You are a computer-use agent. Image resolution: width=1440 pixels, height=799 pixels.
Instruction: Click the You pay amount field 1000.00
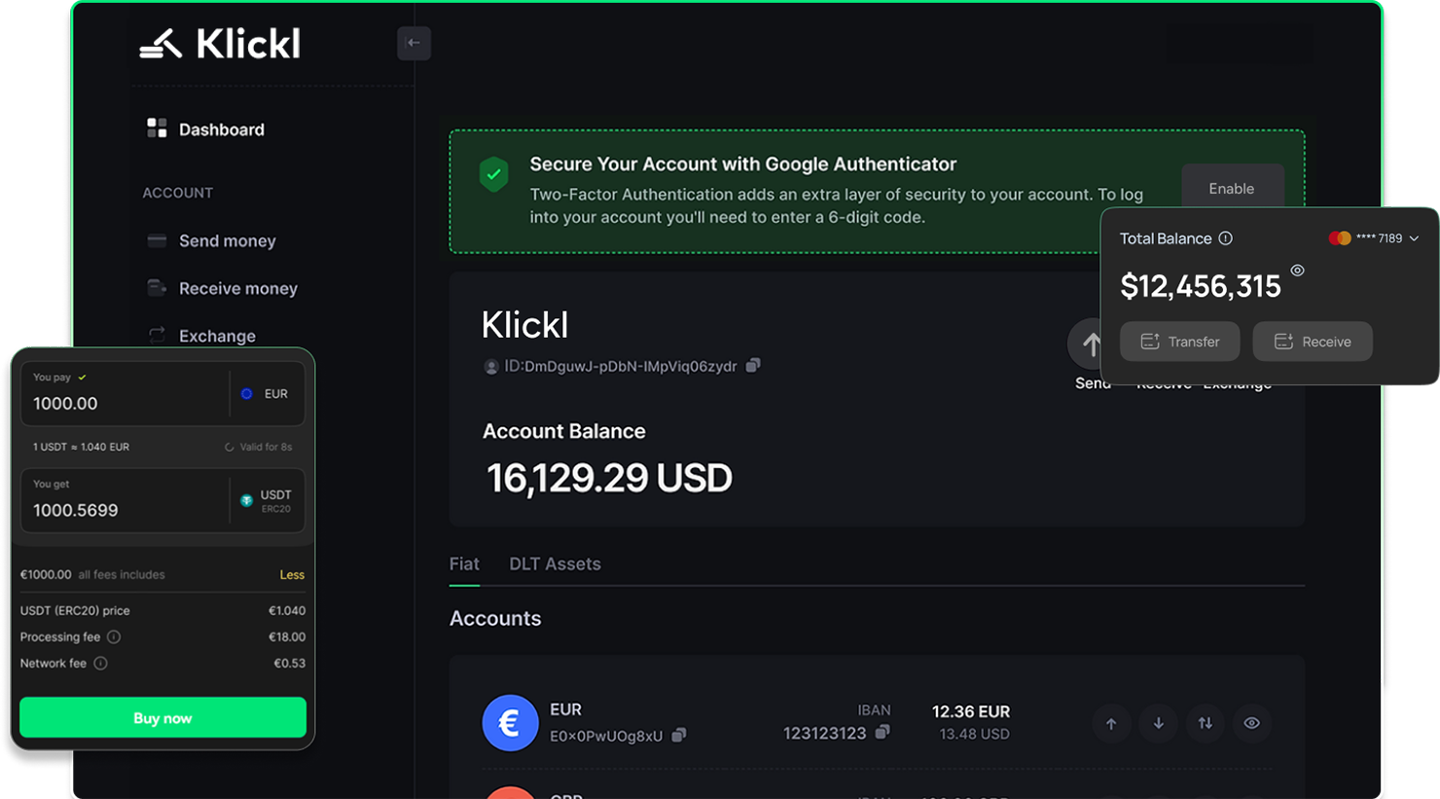point(125,394)
